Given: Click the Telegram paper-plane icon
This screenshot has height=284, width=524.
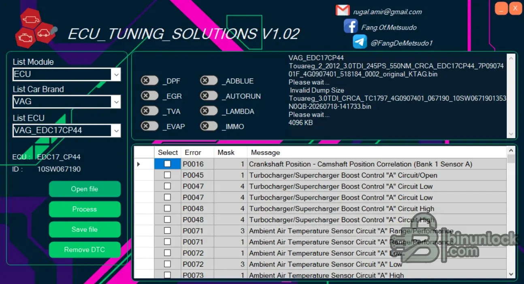Looking at the screenshot, I should (360, 42).
